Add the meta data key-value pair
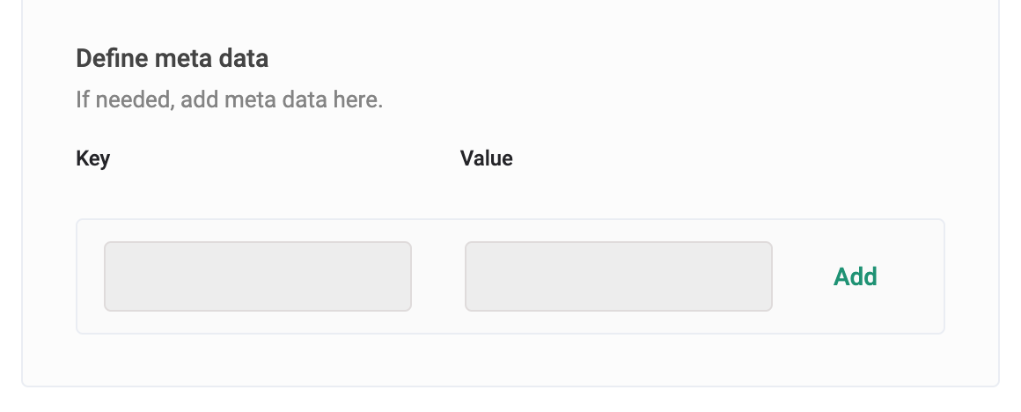The height and width of the screenshot is (412, 1021). 855,276
